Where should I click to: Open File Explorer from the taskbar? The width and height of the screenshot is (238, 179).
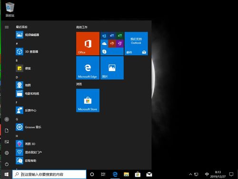(x=127, y=174)
